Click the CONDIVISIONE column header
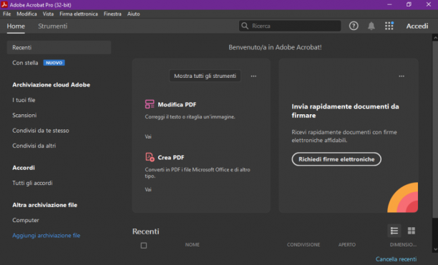The height and width of the screenshot is (265, 438). [x=303, y=245]
